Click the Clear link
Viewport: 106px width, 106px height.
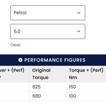[15, 45]
